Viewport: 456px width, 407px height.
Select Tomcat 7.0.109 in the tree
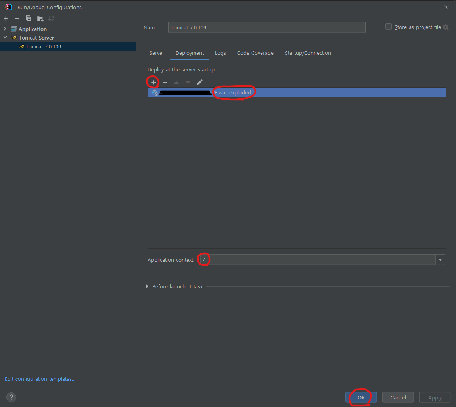pyautogui.click(x=68, y=46)
